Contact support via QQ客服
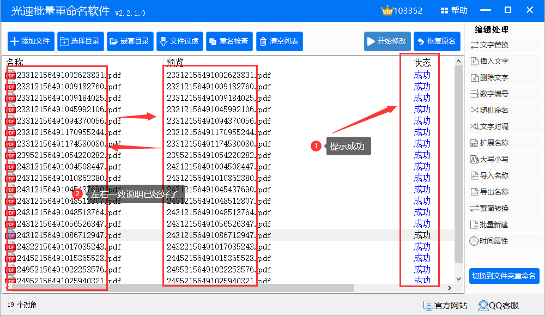 click(x=499, y=306)
